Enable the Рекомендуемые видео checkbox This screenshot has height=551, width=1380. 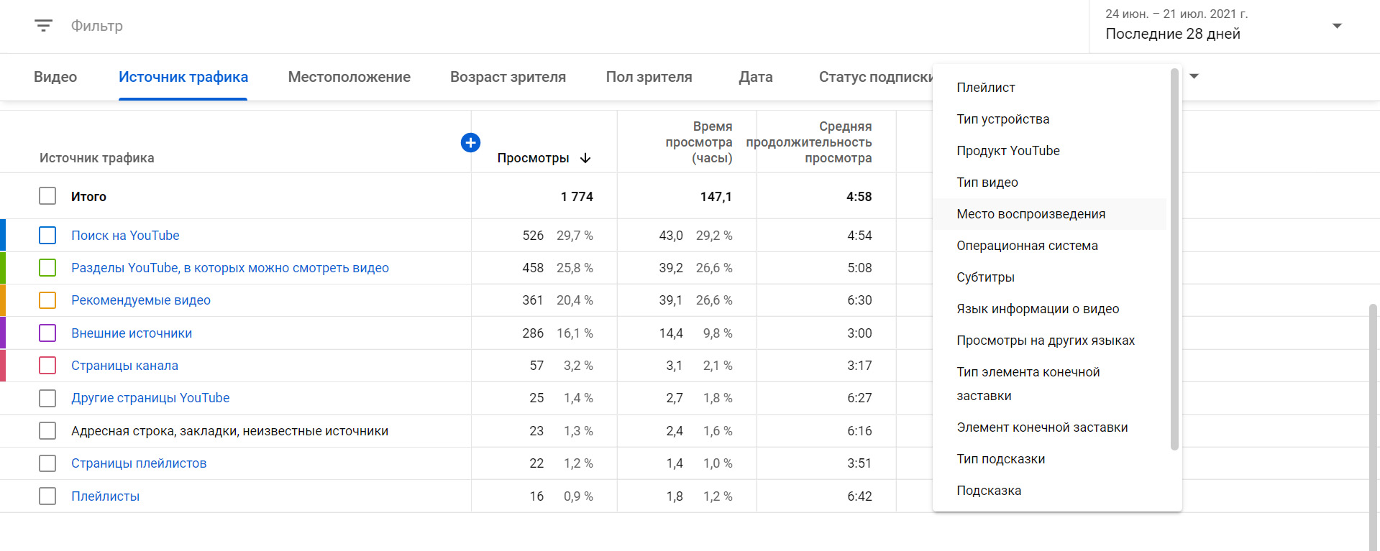(47, 300)
